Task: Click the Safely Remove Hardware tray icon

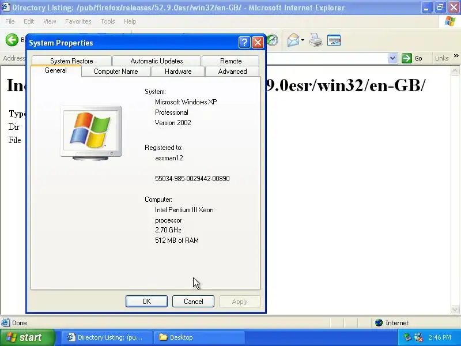Action: tap(407, 337)
